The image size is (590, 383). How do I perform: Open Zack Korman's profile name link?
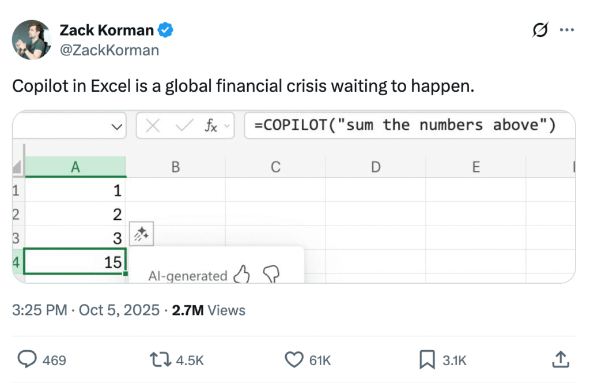(x=107, y=30)
